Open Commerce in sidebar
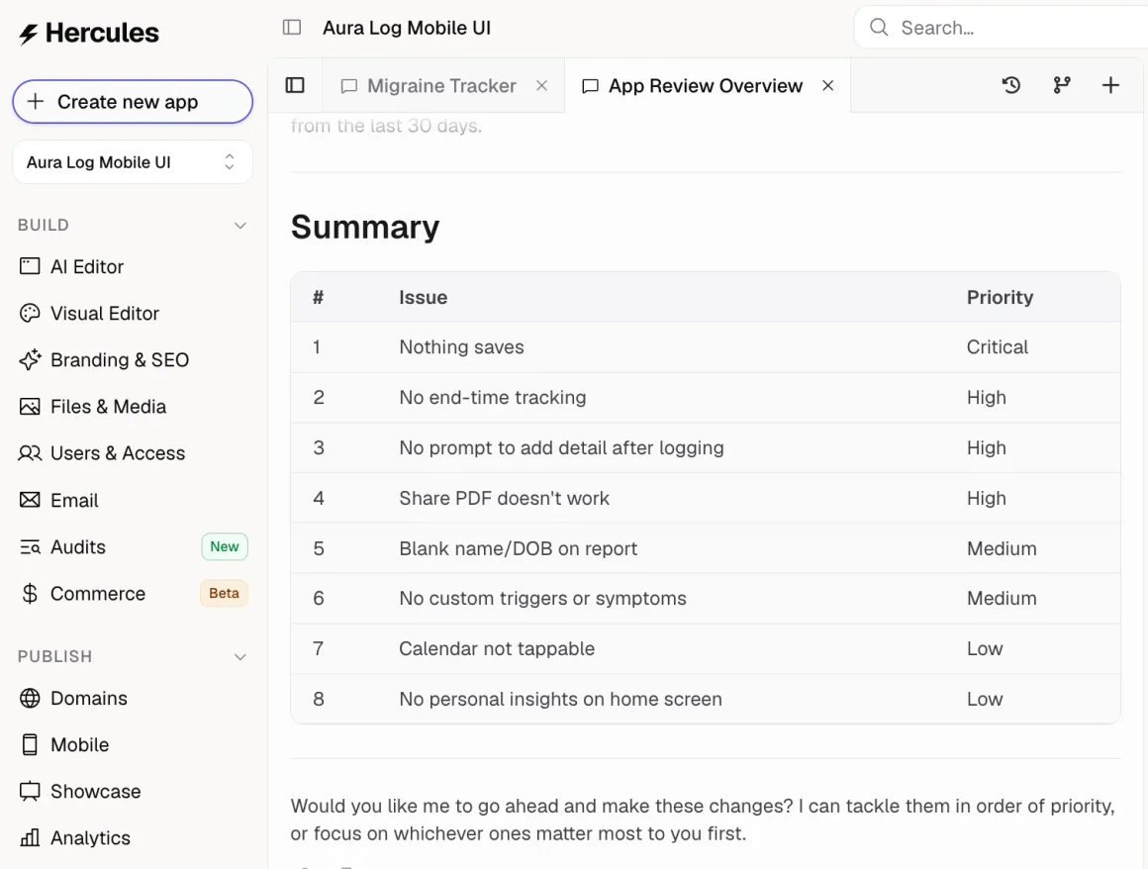Viewport: 1148px width, 869px height. (x=98, y=594)
